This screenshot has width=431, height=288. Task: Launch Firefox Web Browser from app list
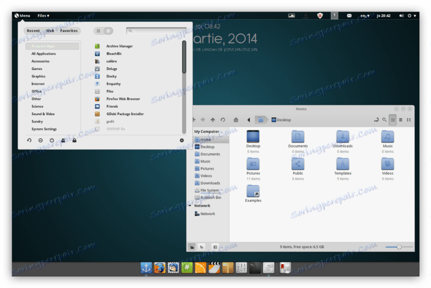pyautogui.click(x=123, y=99)
